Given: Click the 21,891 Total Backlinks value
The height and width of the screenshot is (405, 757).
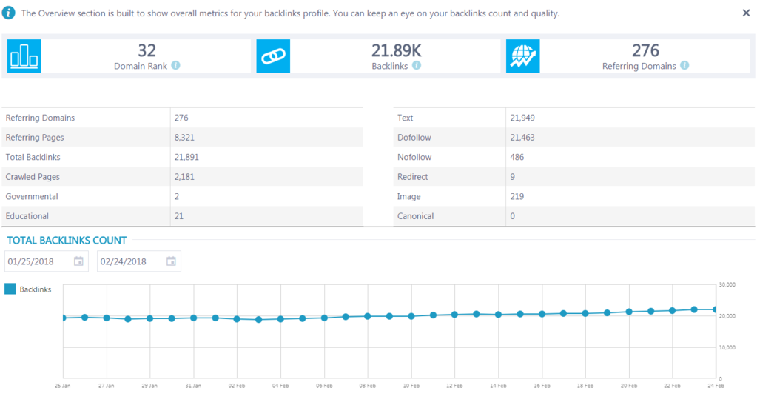Looking at the screenshot, I should coord(186,157).
